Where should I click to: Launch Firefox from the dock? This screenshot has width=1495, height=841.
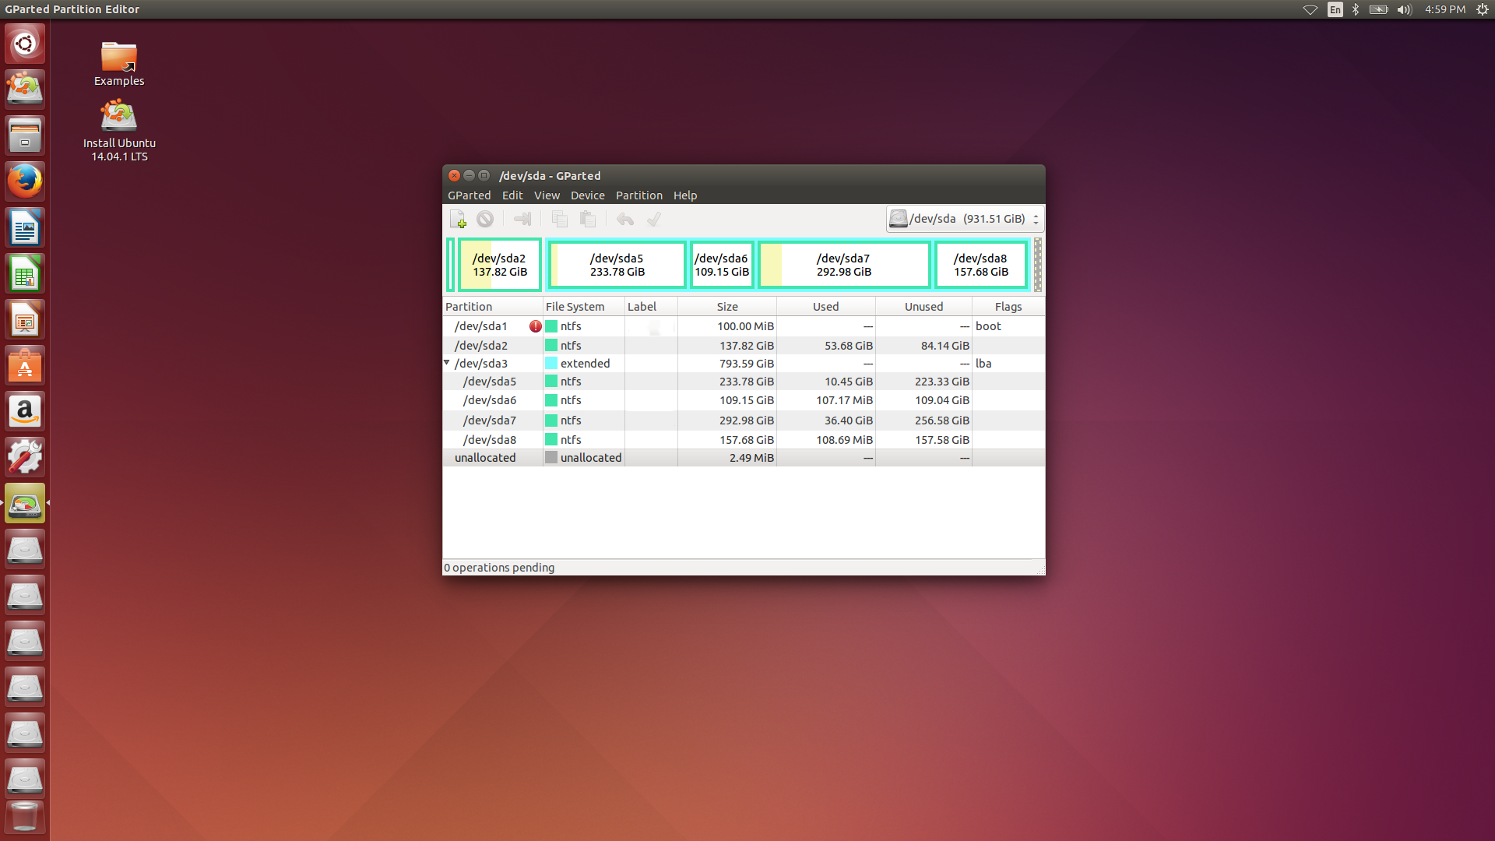[25, 181]
